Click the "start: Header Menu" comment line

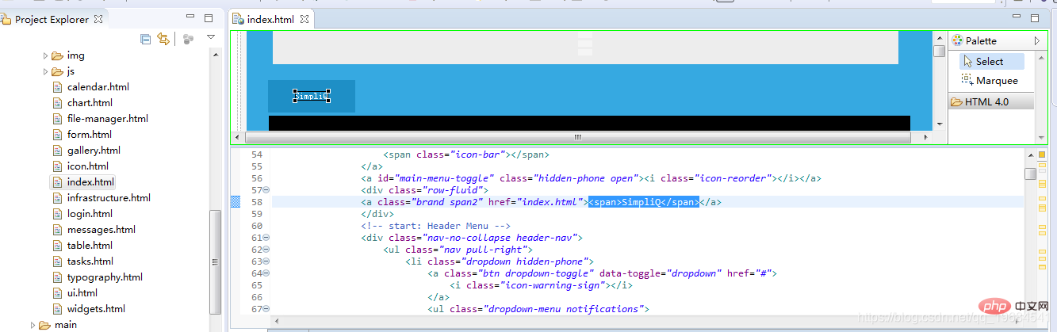pyautogui.click(x=435, y=226)
